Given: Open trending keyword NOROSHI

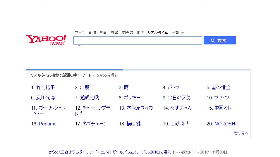Looking at the screenshot, I should pos(225,124).
